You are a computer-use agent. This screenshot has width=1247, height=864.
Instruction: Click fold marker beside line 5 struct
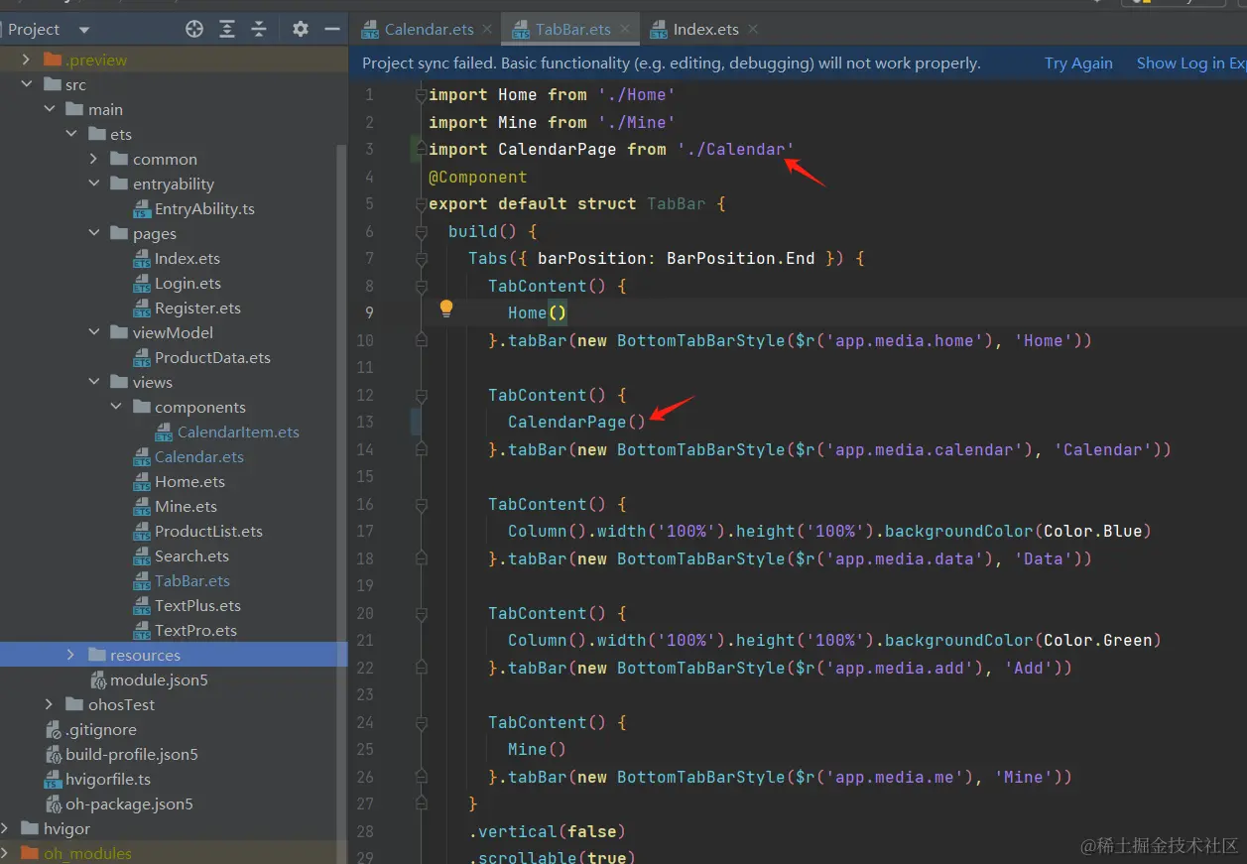(x=421, y=204)
